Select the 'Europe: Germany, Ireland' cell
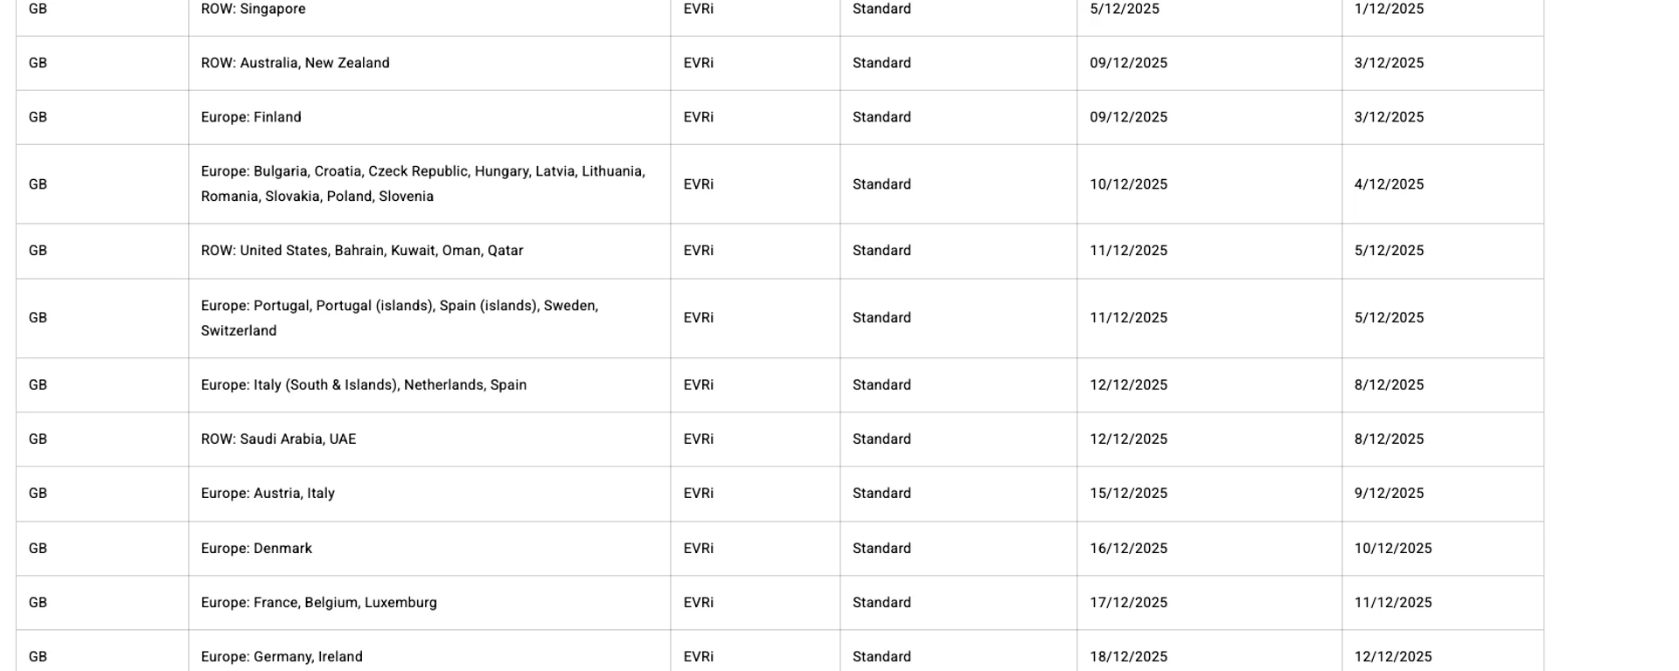 pos(282,657)
